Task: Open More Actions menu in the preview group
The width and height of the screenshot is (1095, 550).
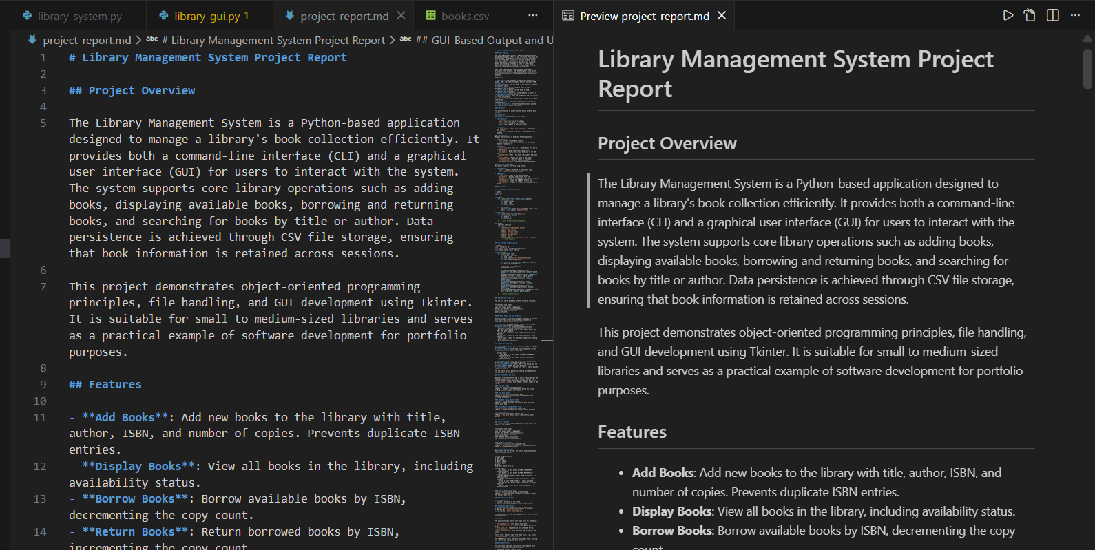Action: click(1076, 15)
